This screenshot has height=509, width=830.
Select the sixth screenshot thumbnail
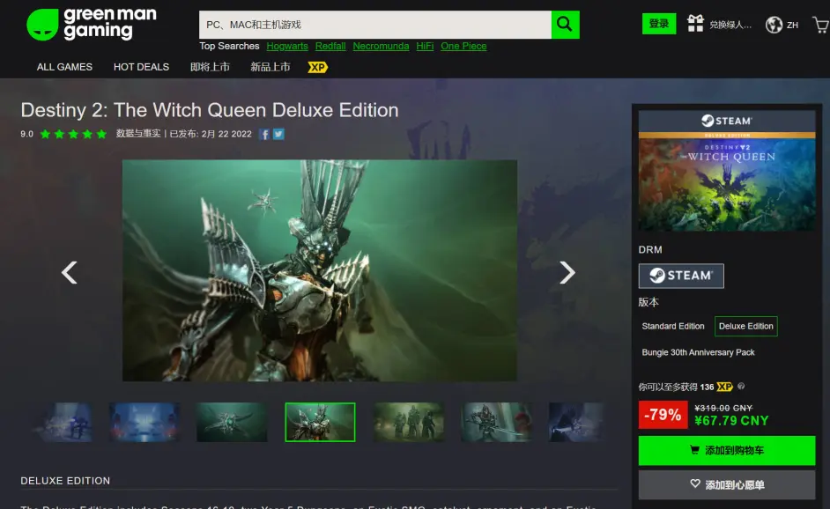(x=497, y=422)
